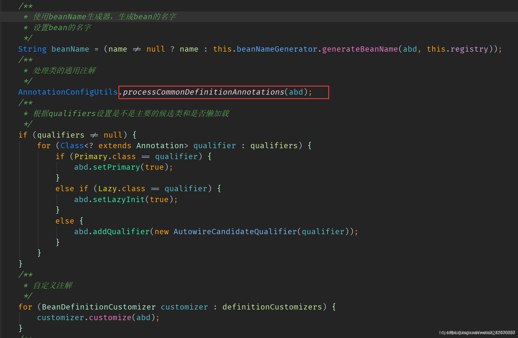Viewport: 518px width, 338px height.
Task: Click the comment starting '根据qualifiers设置'
Action: tap(131, 114)
